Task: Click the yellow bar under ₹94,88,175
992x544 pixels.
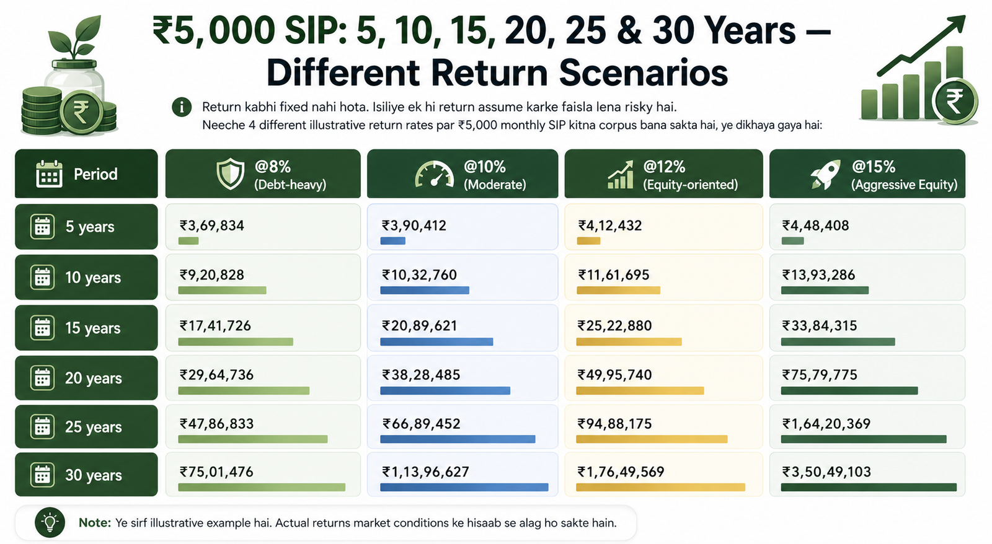Action: [x=652, y=439]
